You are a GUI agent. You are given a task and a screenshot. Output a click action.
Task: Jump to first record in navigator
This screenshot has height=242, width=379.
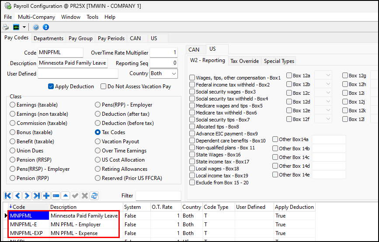(8, 196)
